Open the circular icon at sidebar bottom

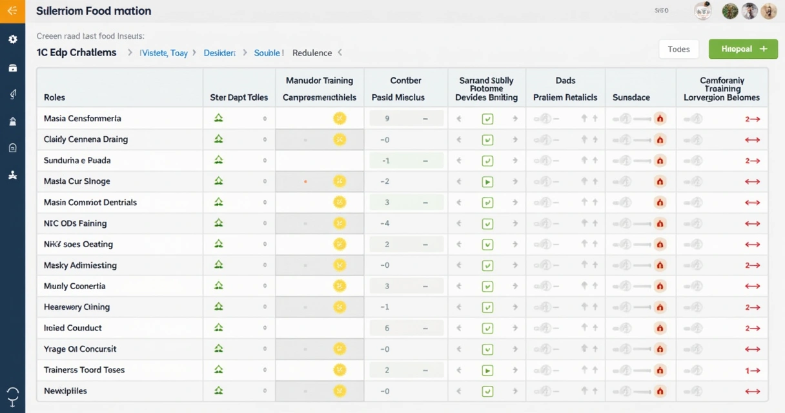coord(12,394)
